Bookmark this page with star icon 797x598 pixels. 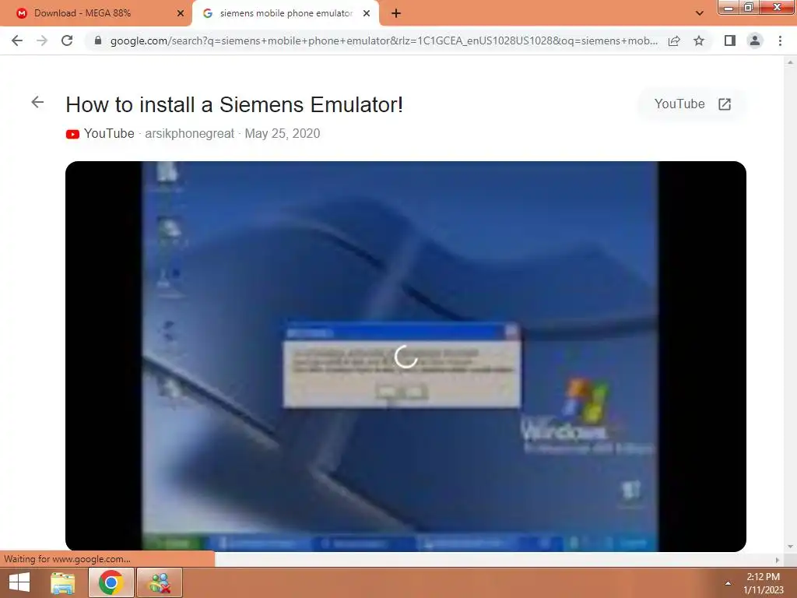click(x=699, y=40)
